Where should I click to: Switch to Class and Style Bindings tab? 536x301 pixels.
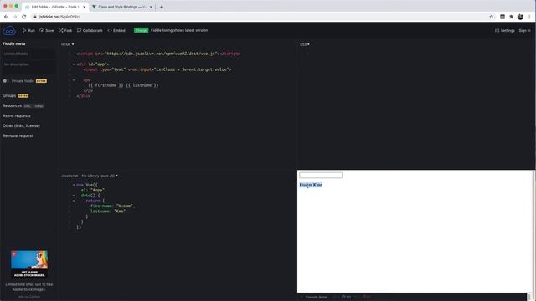(x=122, y=7)
